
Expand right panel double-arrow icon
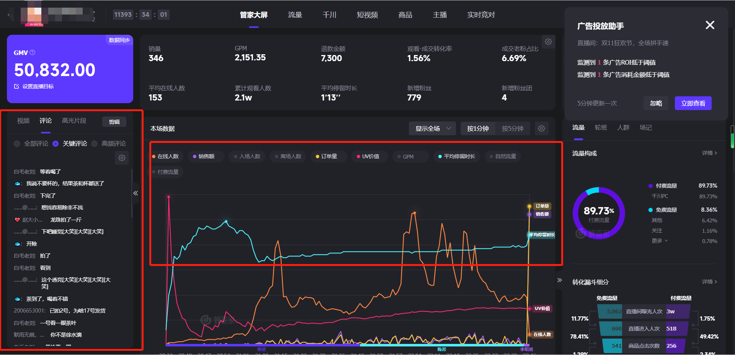click(559, 280)
